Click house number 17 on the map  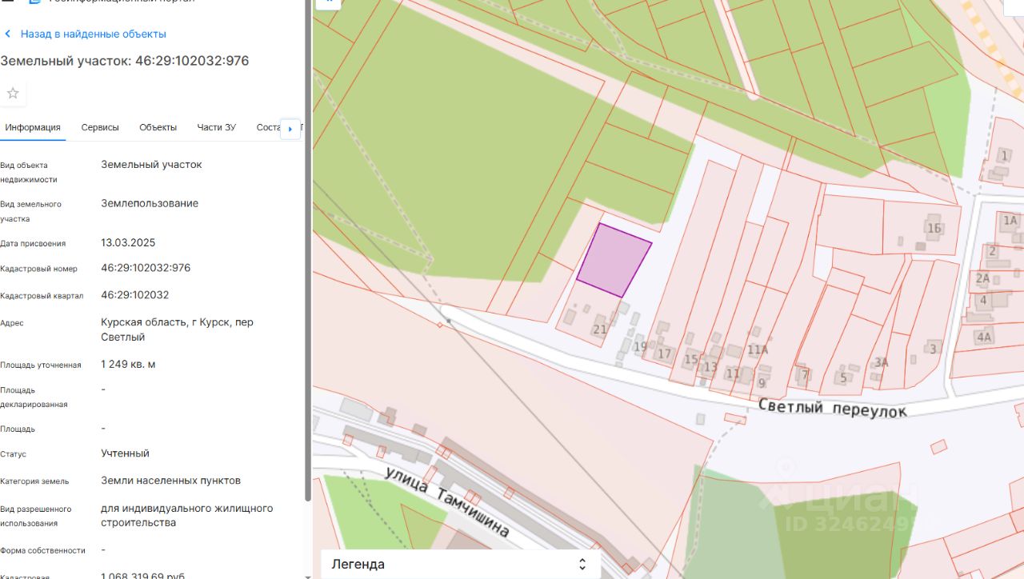pyautogui.click(x=664, y=353)
